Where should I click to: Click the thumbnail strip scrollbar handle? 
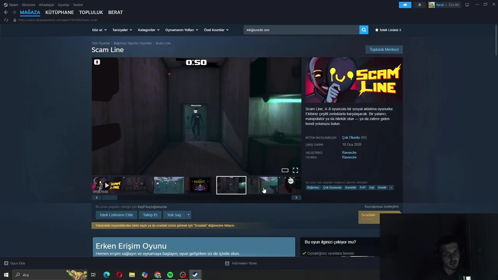(110, 198)
